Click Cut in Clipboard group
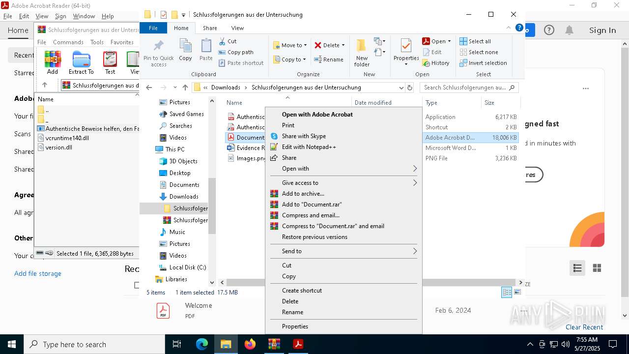Image resolution: width=629 pixels, height=354 pixels. [x=228, y=41]
